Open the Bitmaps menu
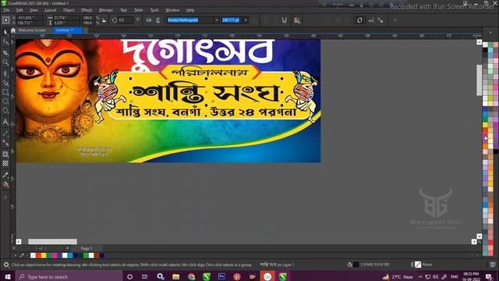 point(106,10)
